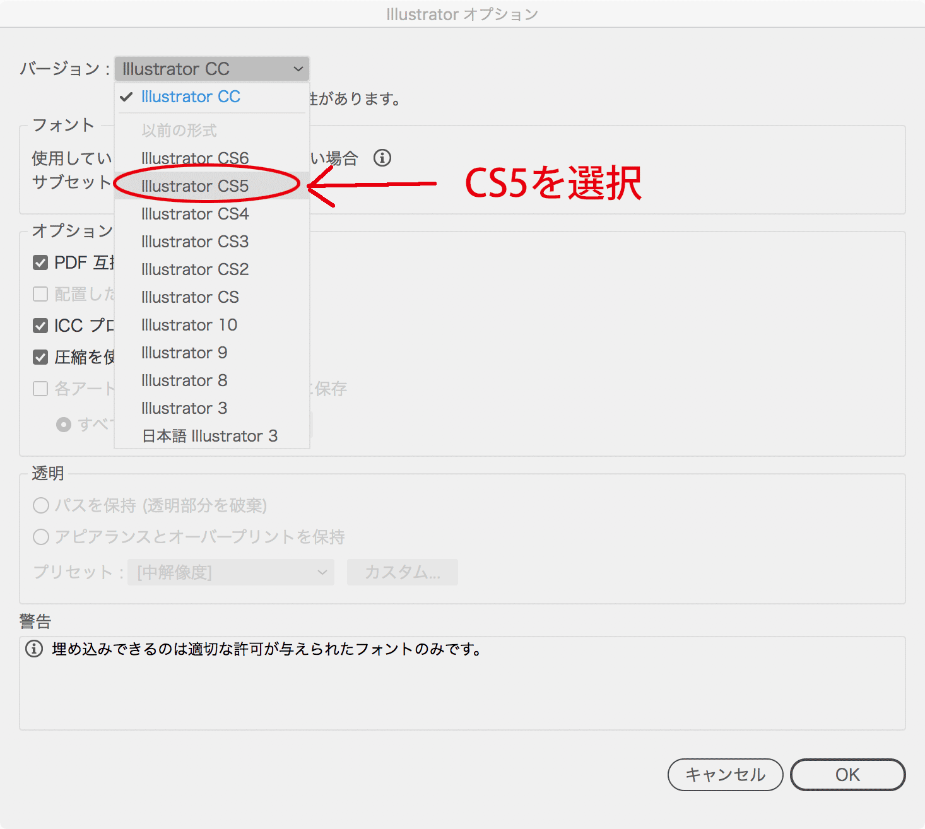Screen dimensions: 925x829
Task: Click the warning info icon
Action: pyautogui.click(x=34, y=649)
